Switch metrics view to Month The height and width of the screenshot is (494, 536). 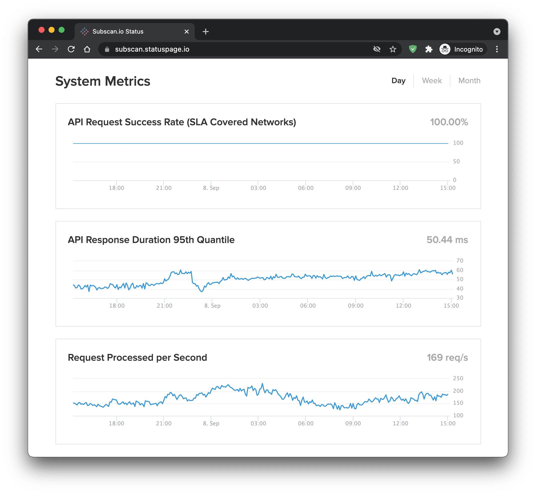pos(469,81)
